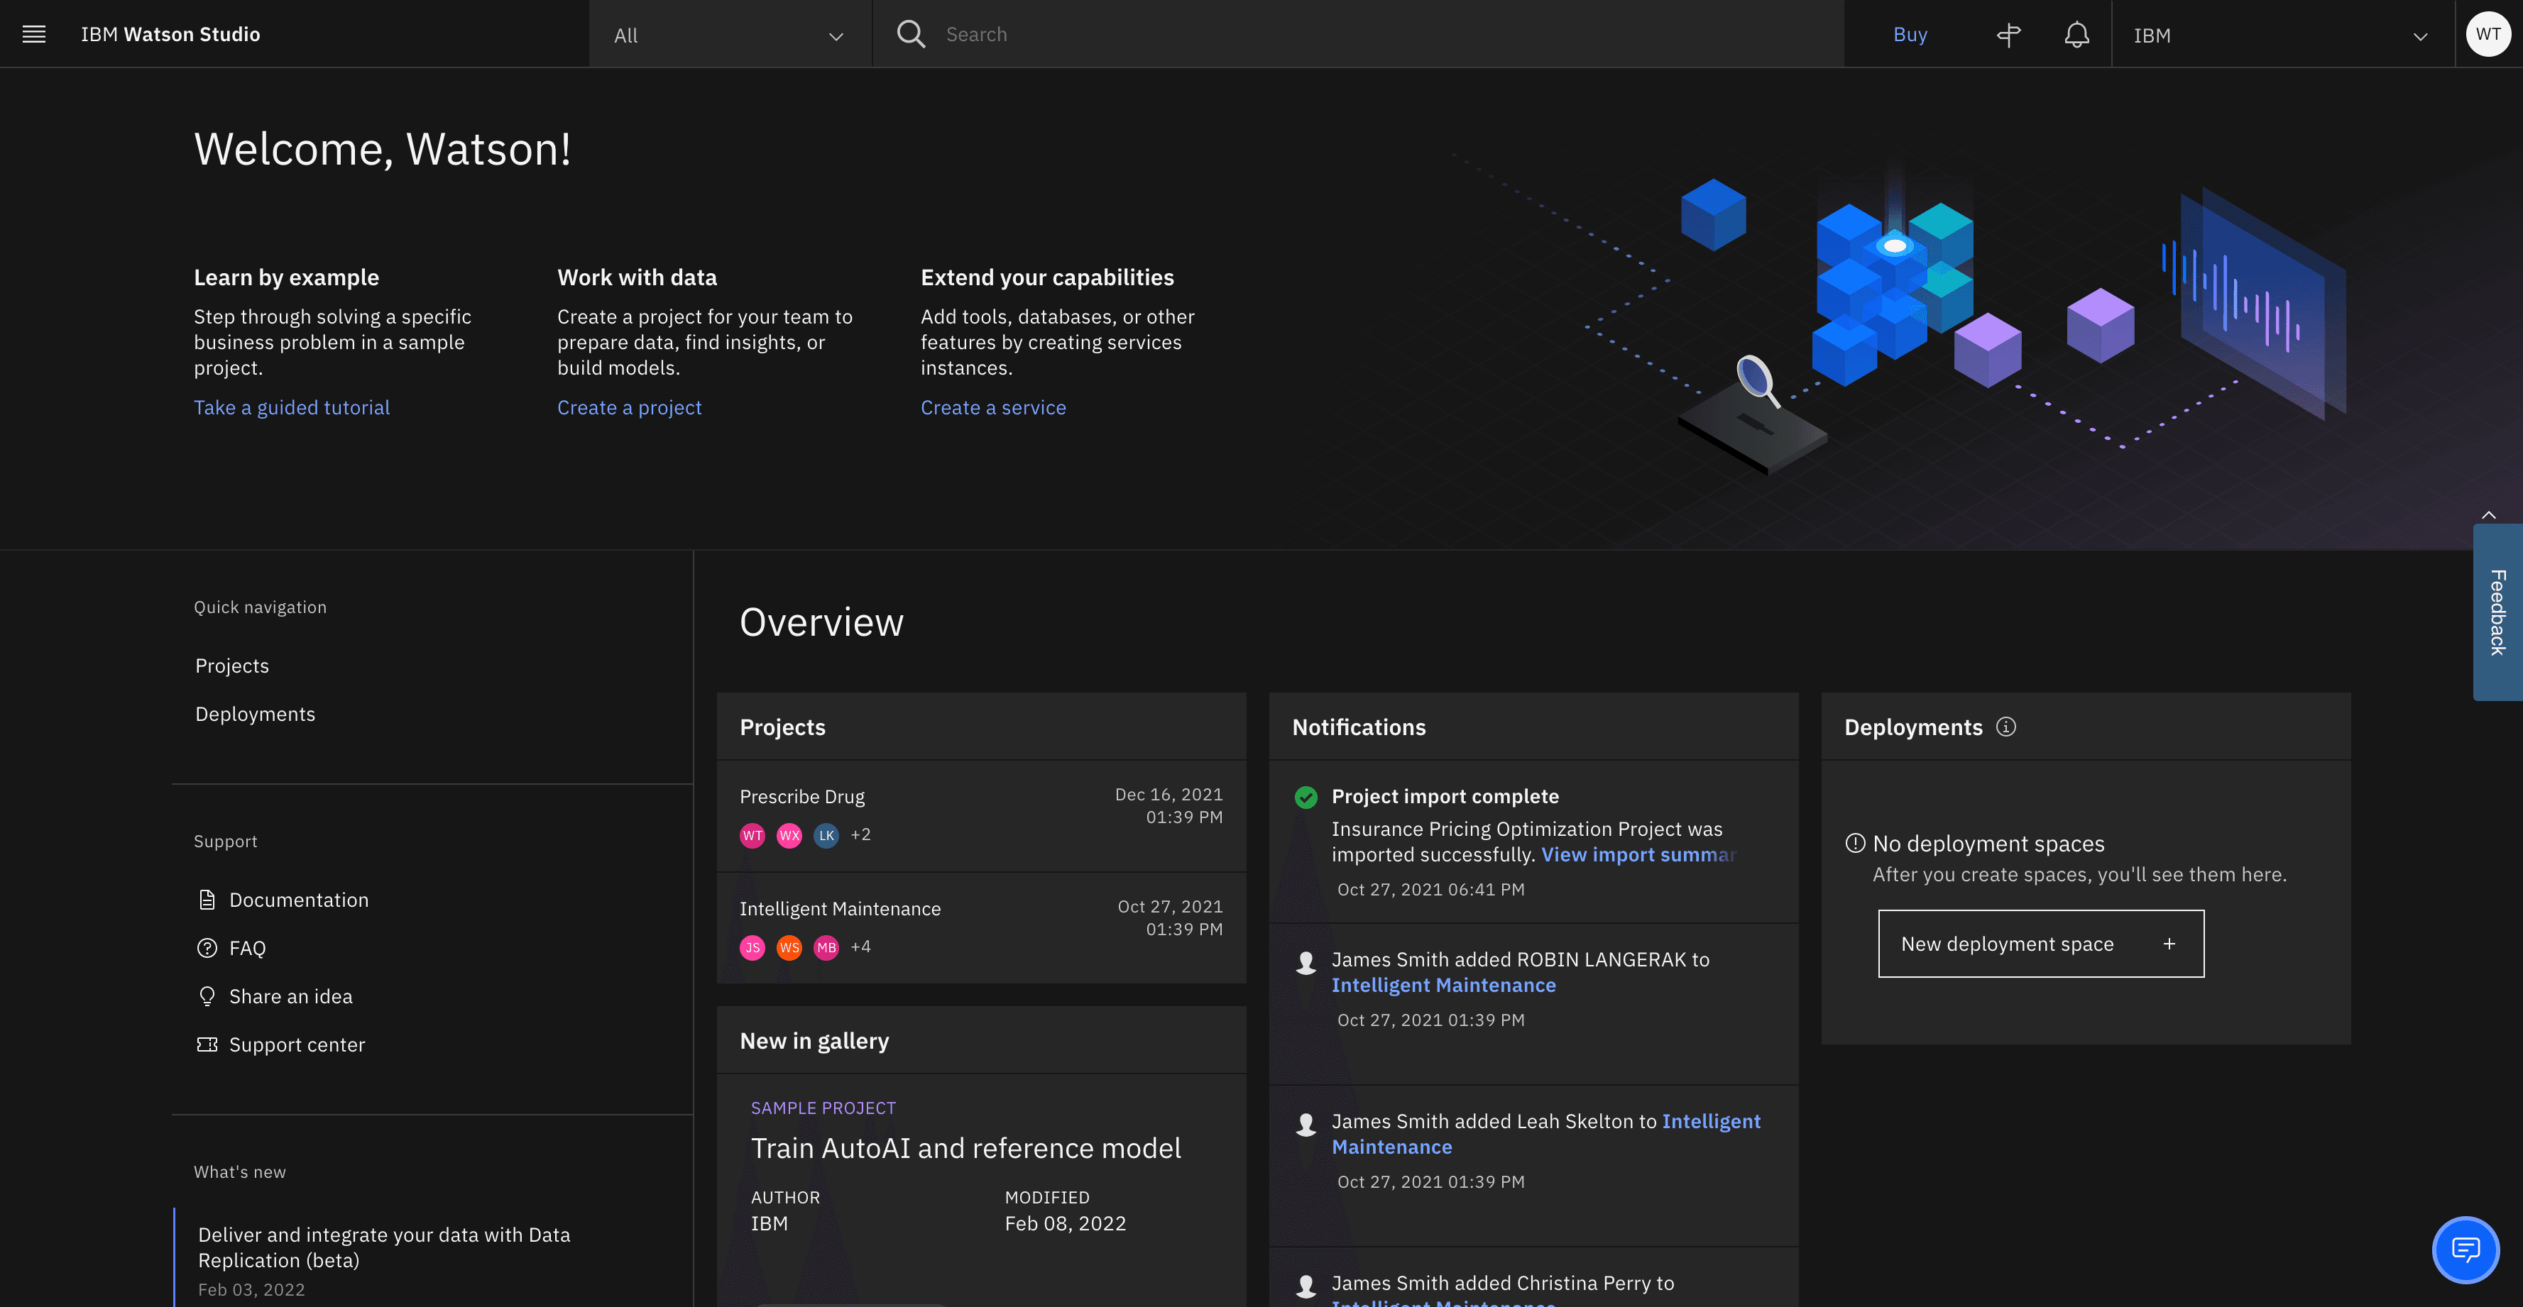Go to Deployments in Quick navigation
Screen dimensions: 2523x1307
255,714
